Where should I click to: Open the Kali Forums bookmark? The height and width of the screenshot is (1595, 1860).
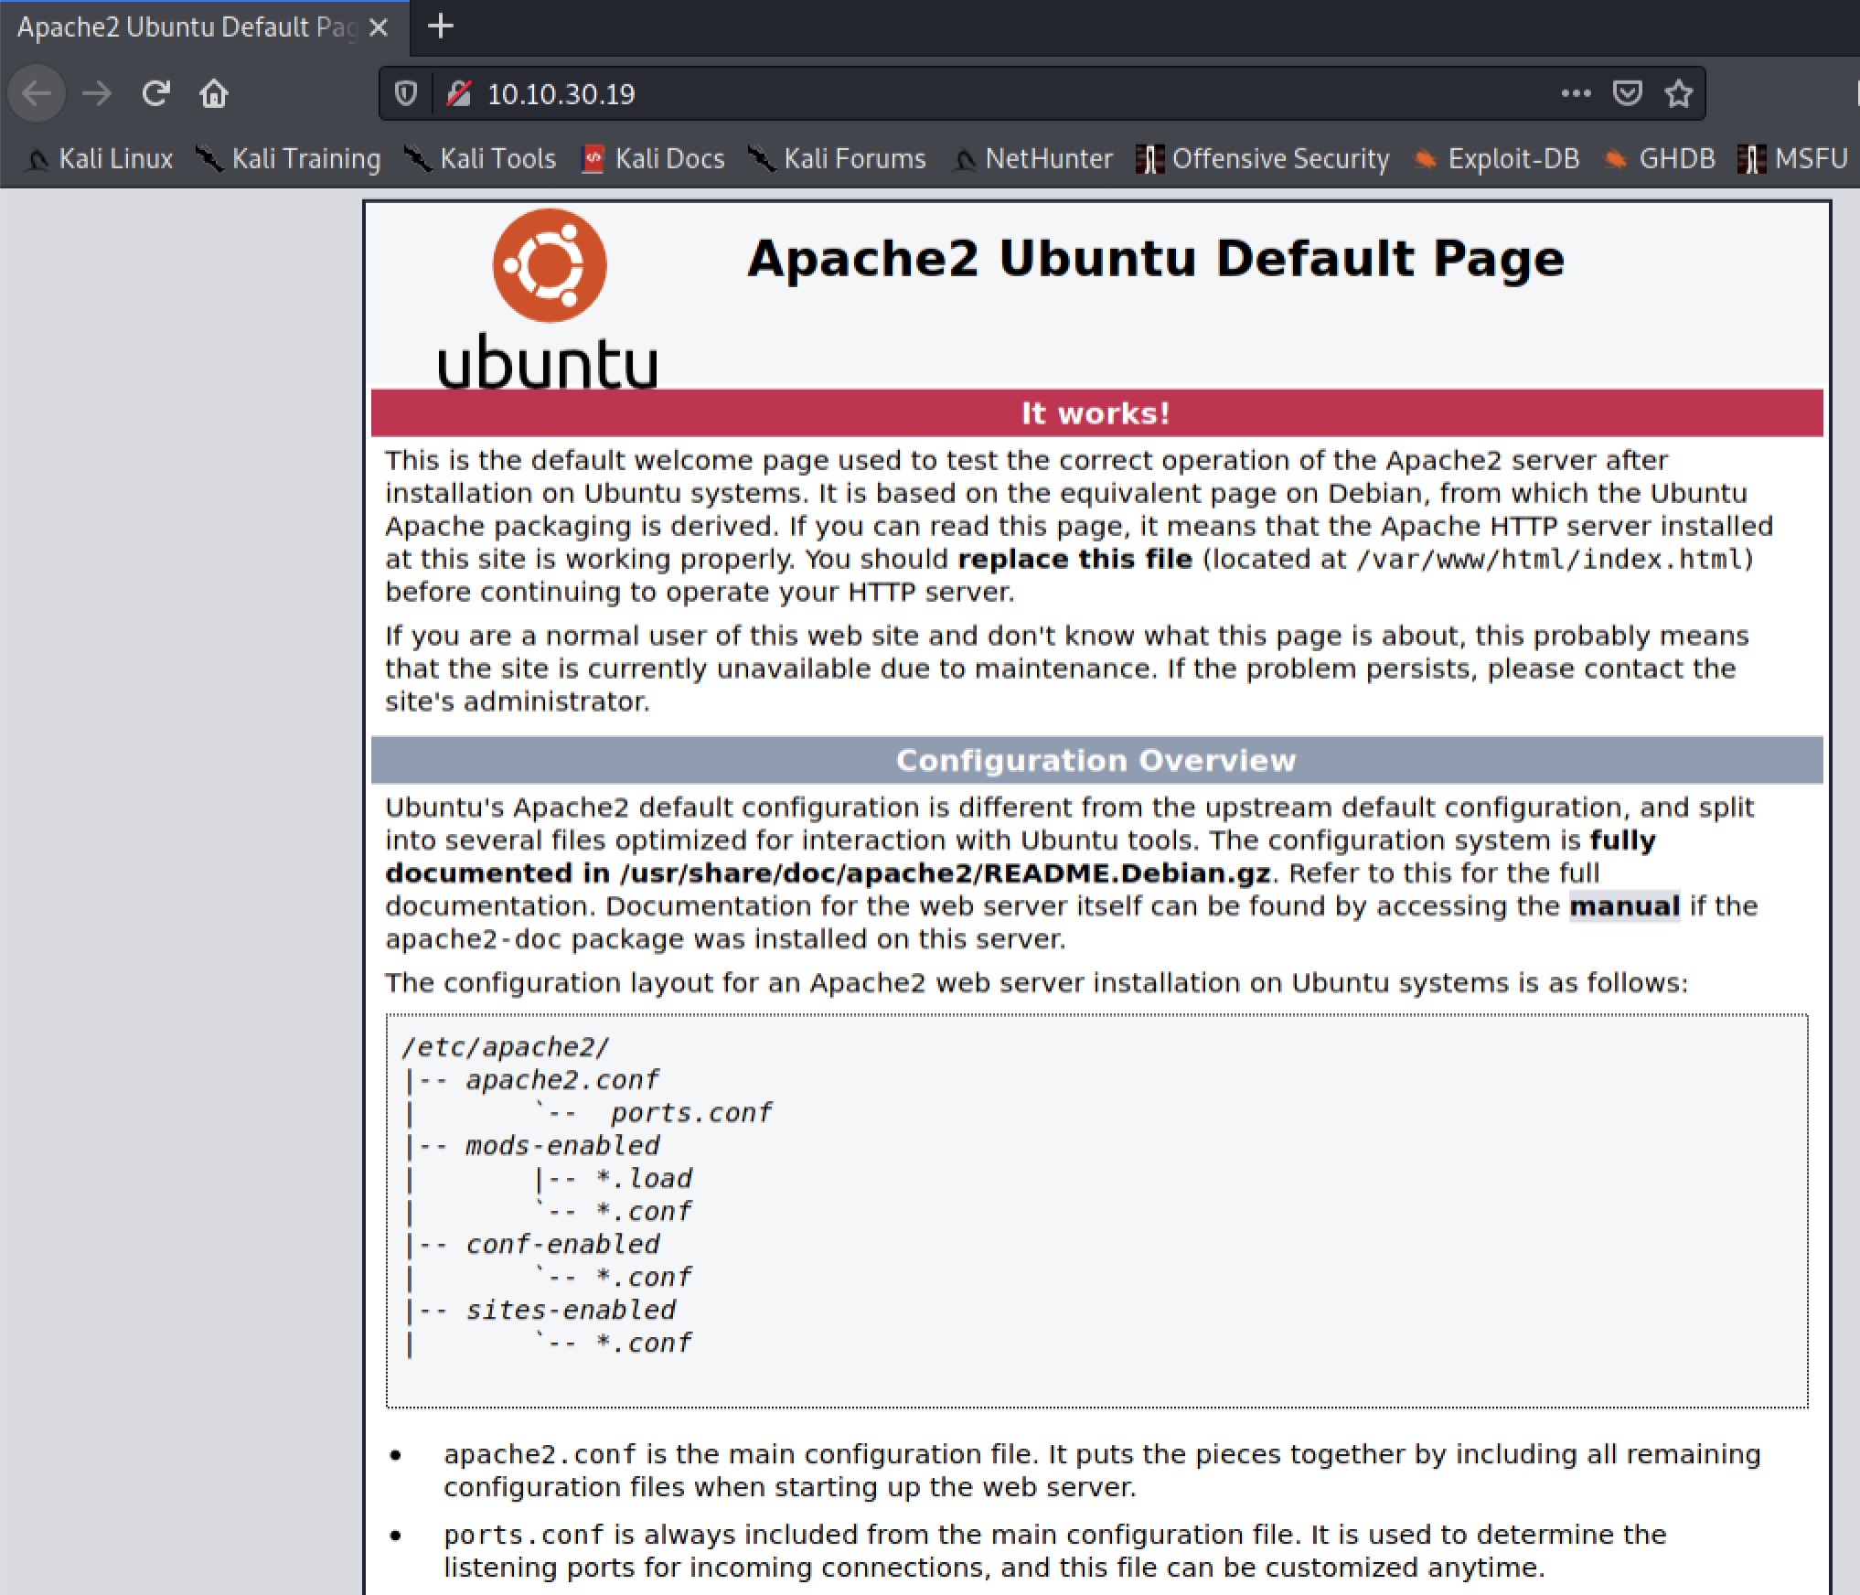point(837,159)
